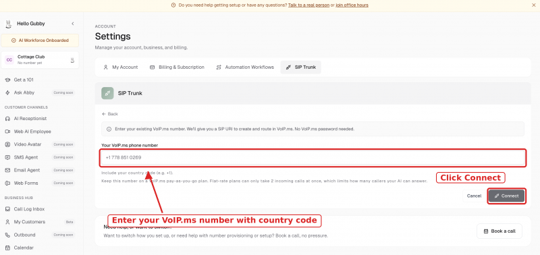Click Coming soon badge beside Outbound
Viewport: 540px width, 255px height.
[x=63, y=235]
